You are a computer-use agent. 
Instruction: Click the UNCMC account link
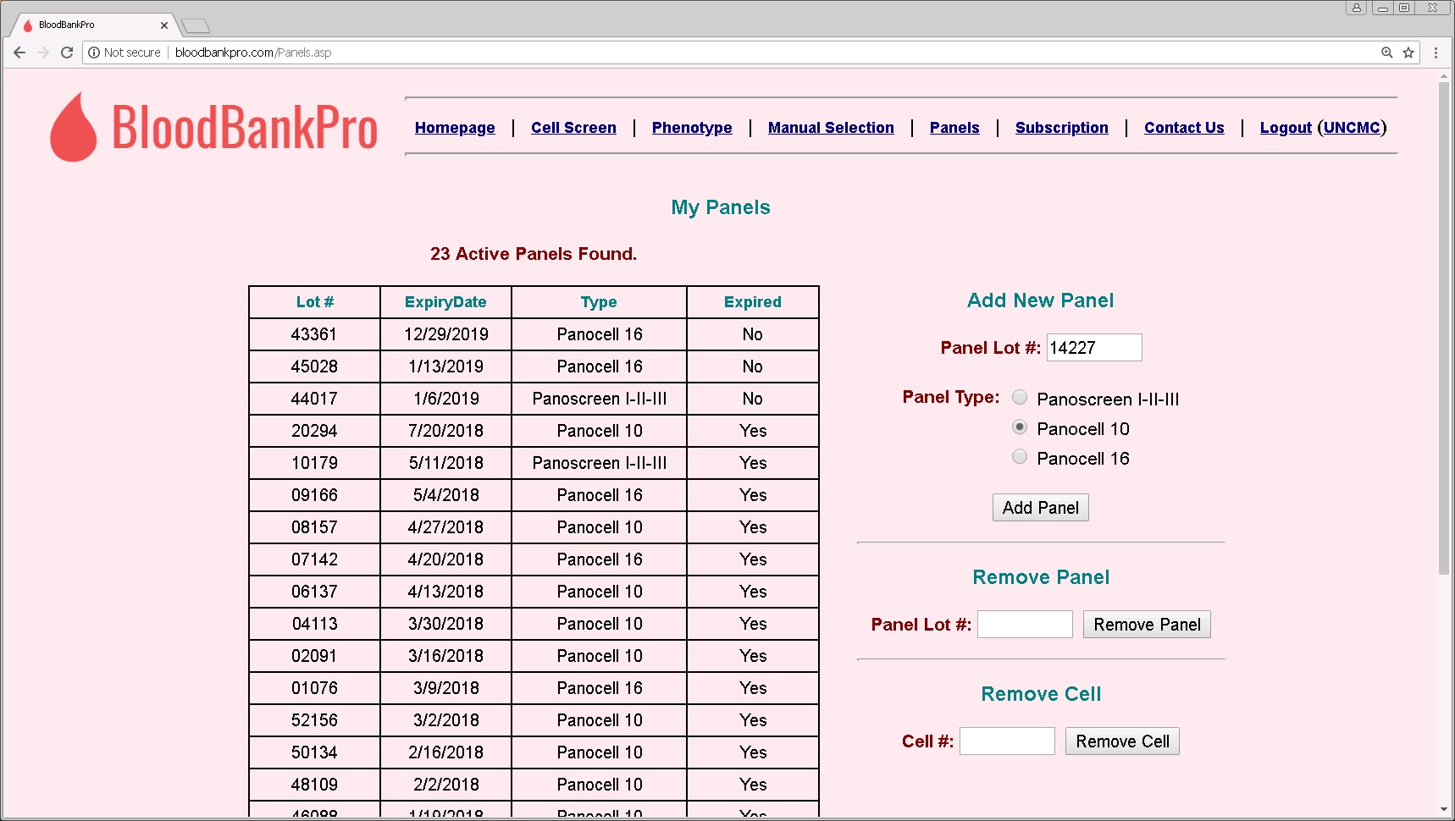click(1352, 128)
